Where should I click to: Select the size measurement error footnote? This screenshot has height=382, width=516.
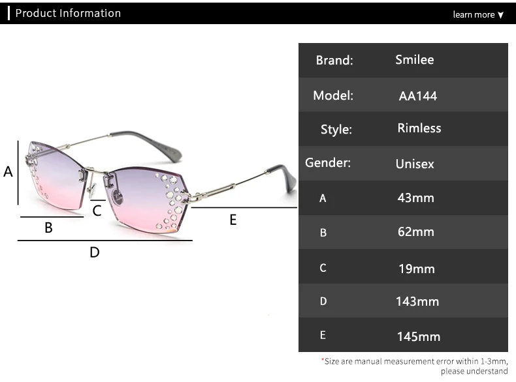pyautogui.click(x=414, y=366)
